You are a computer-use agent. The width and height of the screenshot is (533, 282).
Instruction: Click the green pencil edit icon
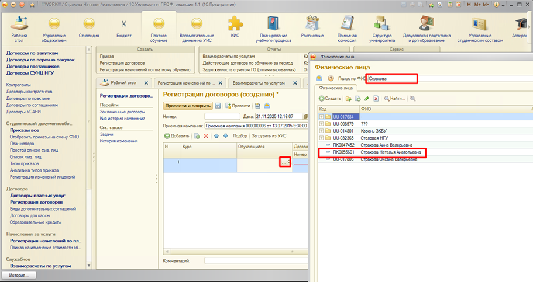pos(366,99)
